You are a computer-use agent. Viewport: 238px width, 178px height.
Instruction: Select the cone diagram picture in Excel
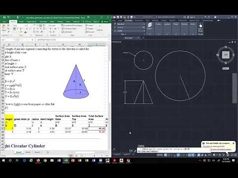[x=76, y=82]
